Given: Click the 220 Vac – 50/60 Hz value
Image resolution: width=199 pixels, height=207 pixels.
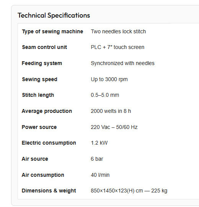Looking at the screenshot, I should 114,127.
